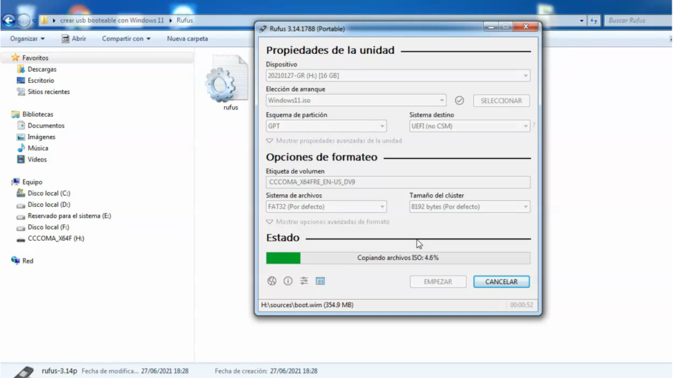Viewport: 673px width, 378px height.
Task: Click the Rufus About info icon
Action: pyautogui.click(x=288, y=281)
